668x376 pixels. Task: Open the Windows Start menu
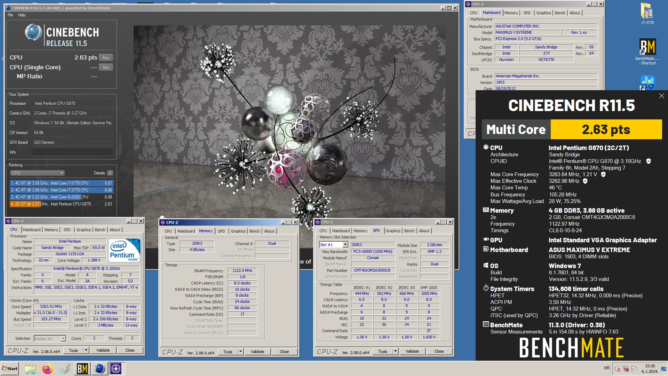pyautogui.click(x=10, y=369)
